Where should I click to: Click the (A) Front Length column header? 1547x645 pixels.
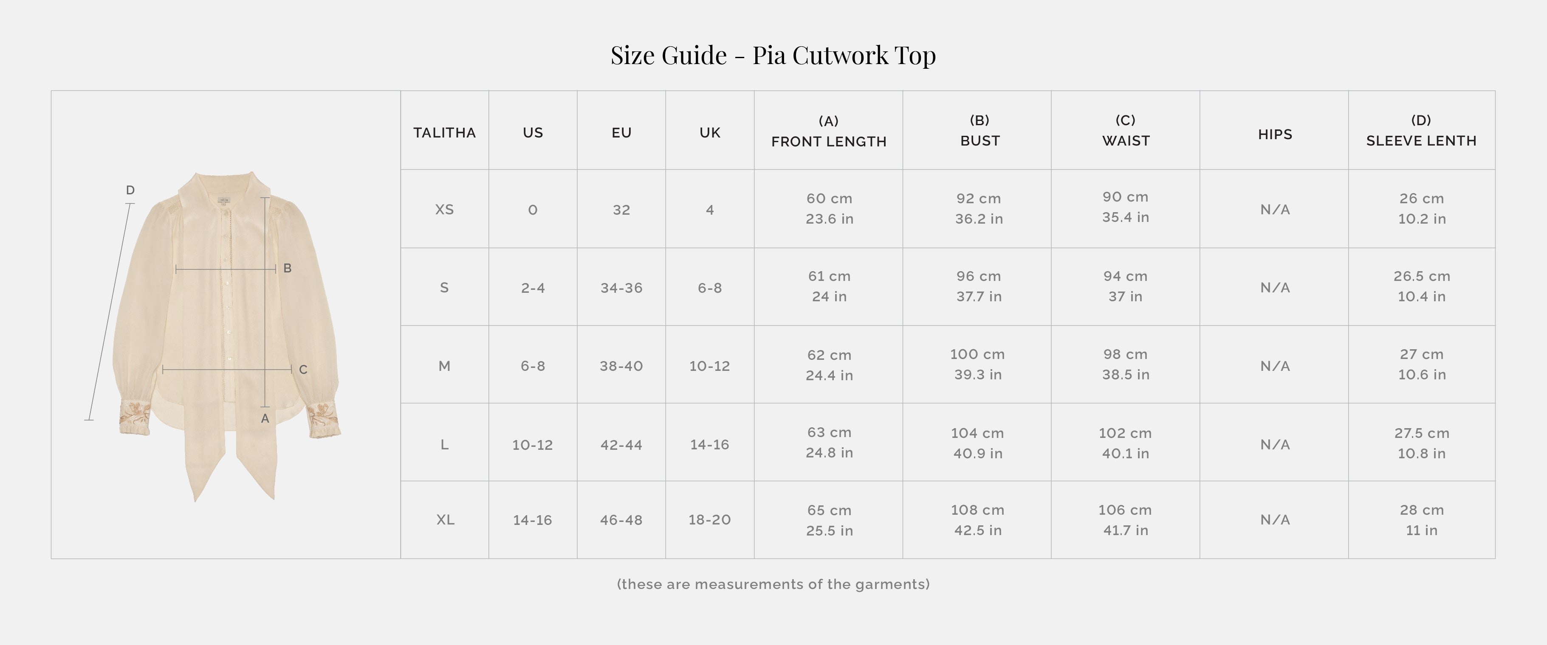[x=829, y=132]
